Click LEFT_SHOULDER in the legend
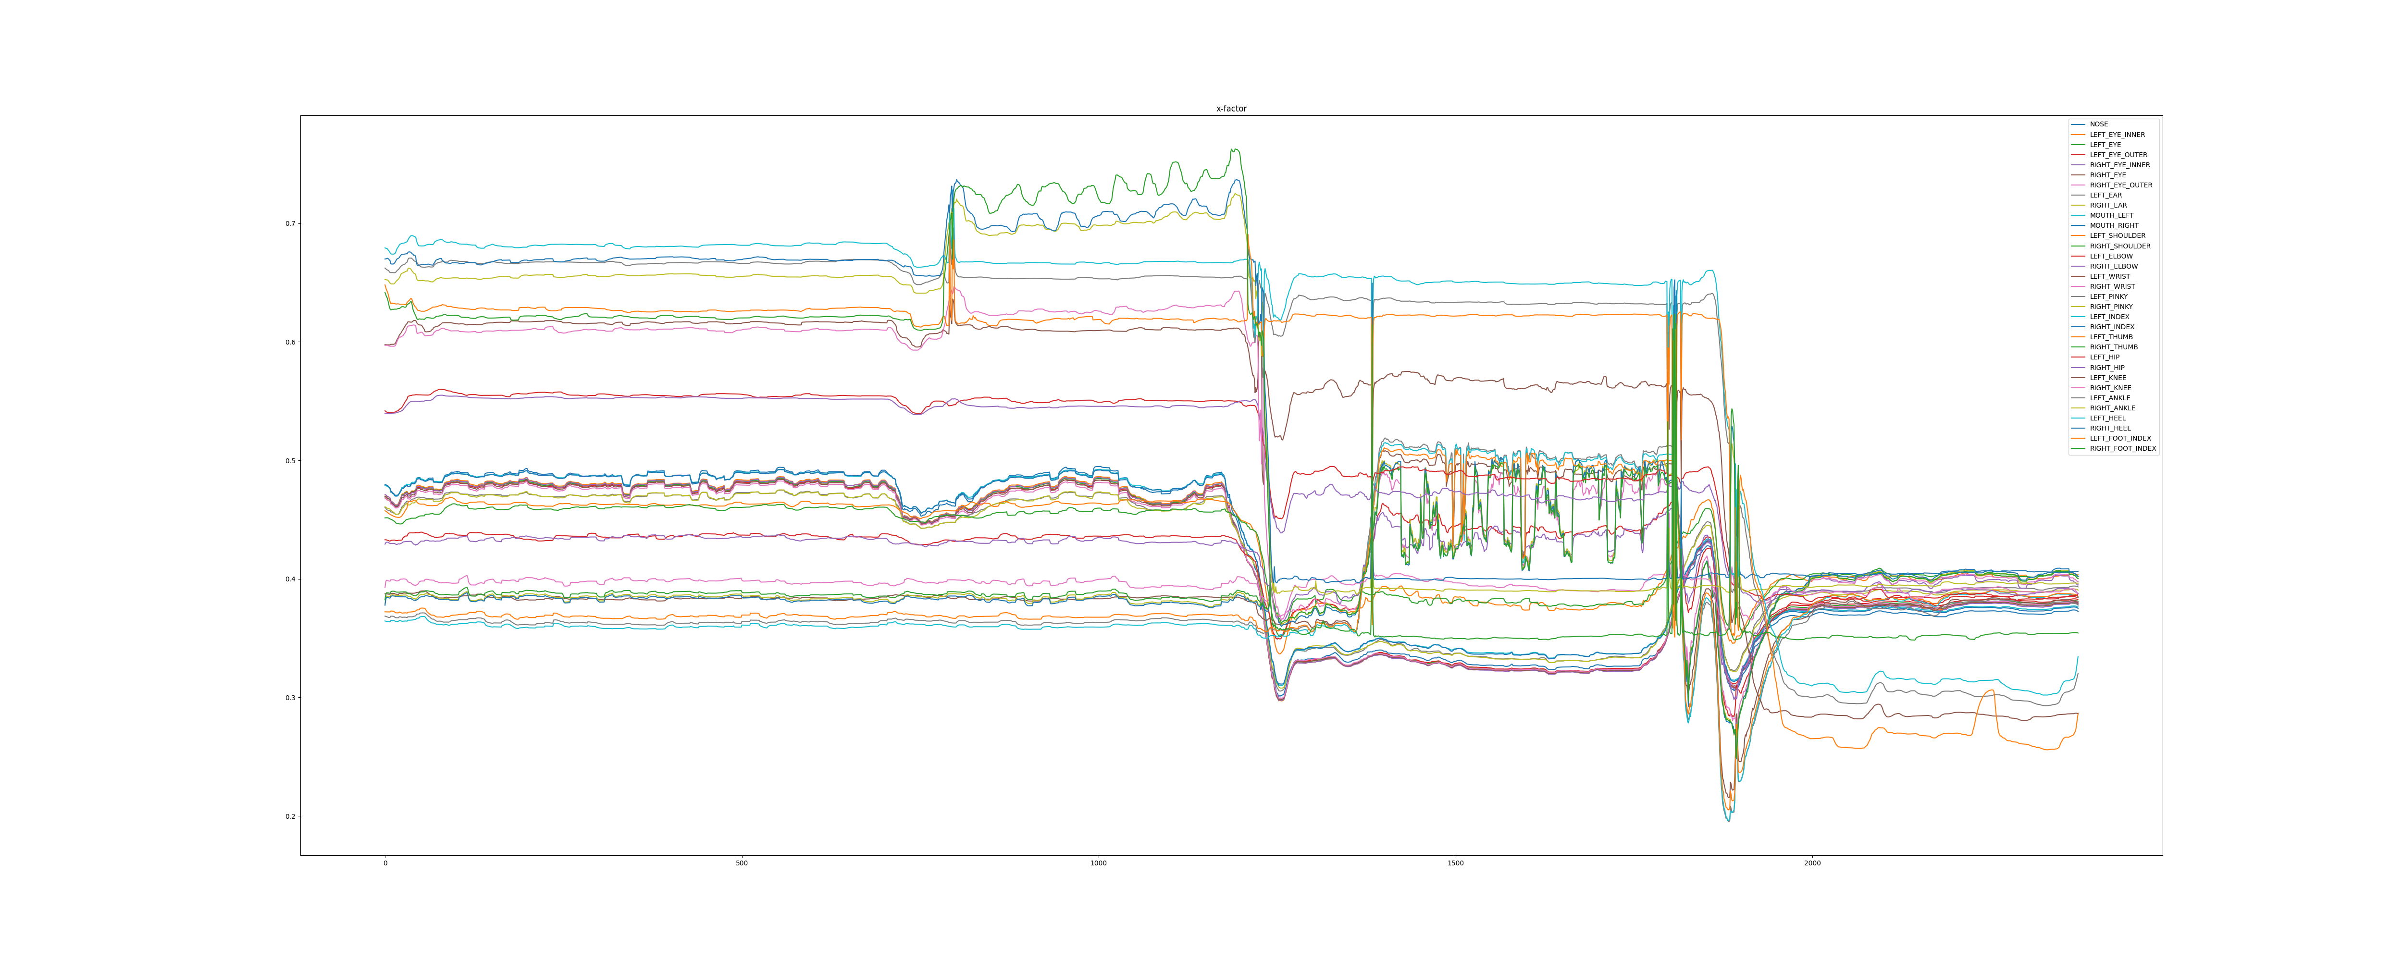Viewport: 2403px width, 961px height. [2117, 236]
